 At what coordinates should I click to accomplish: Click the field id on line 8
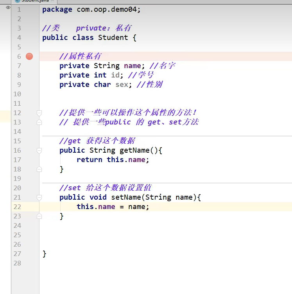pos(115,75)
